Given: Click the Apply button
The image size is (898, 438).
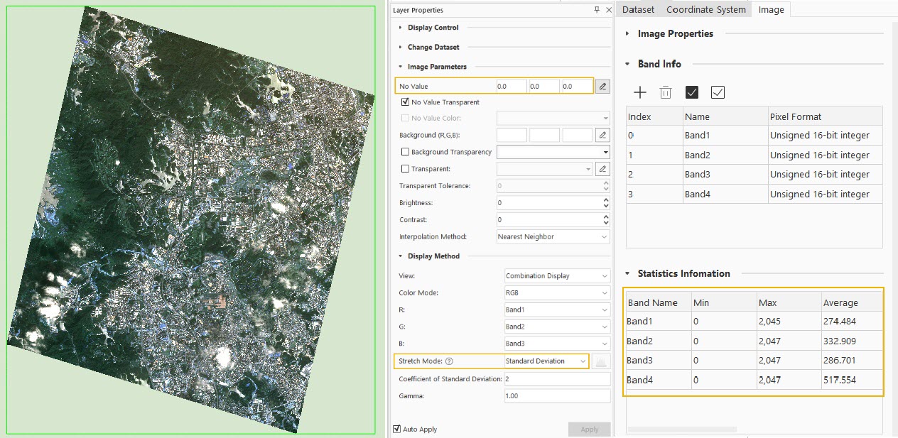Looking at the screenshot, I should pyautogui.click(x=589, y=429).
